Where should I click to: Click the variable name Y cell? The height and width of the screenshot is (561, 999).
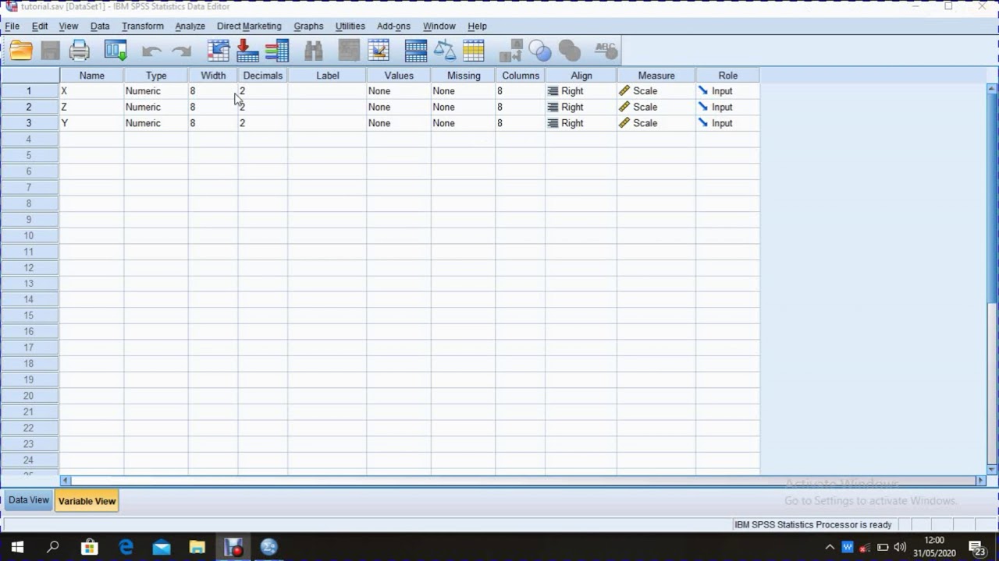[x=91, y=123]
